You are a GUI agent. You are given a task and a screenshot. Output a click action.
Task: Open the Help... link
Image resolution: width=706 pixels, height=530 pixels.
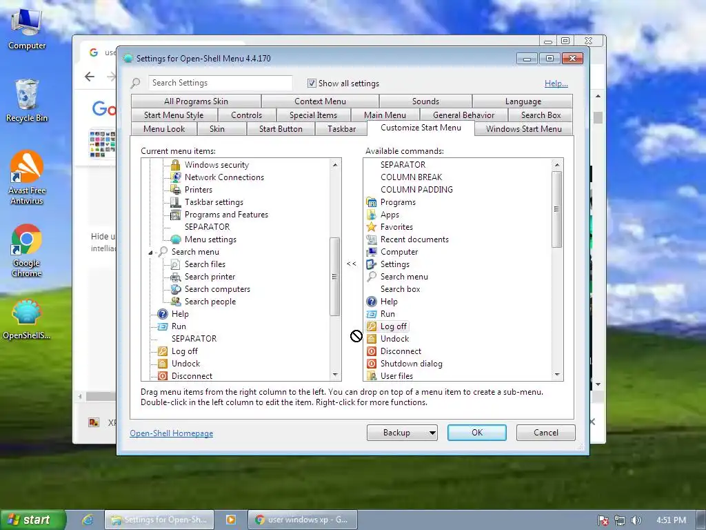[x=556, y=84]
